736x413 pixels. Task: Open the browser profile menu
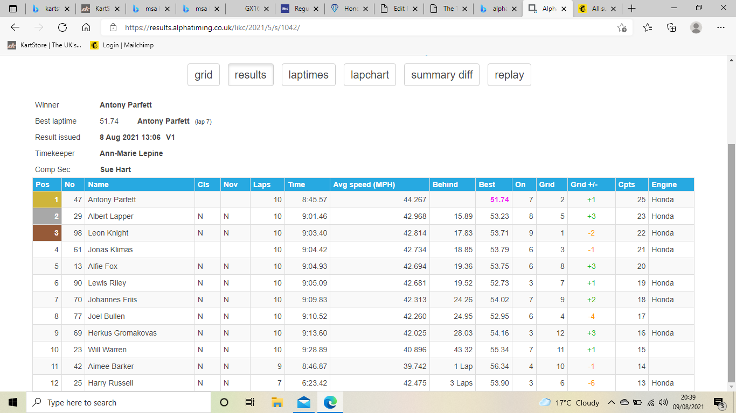[695, 27]
